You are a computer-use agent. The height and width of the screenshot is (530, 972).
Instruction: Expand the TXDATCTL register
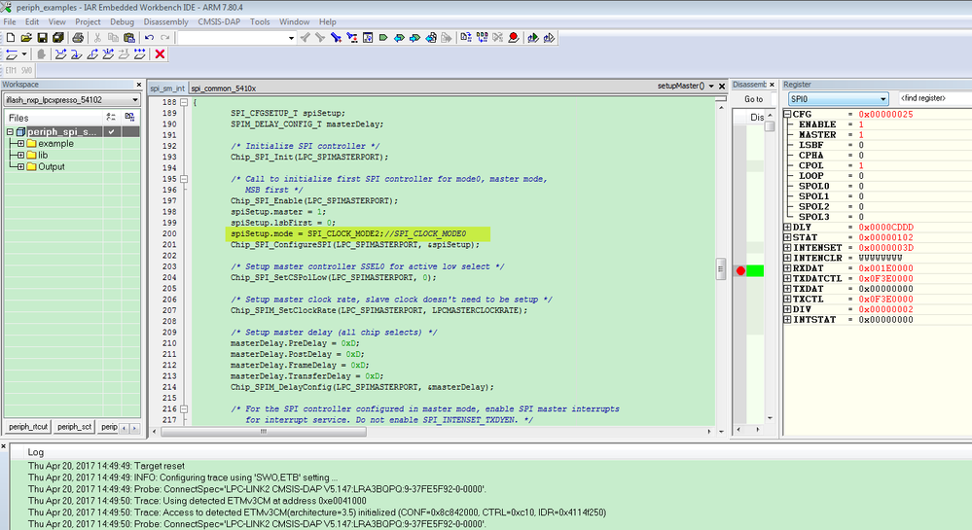click(x=787, y=279)
